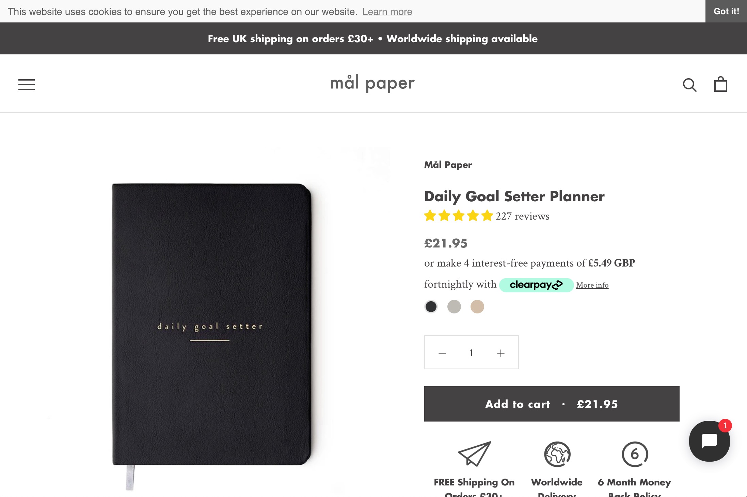This screenshot has width=747, height=497.
Task: Edit the quantity input field
Action: click(471, 353)
